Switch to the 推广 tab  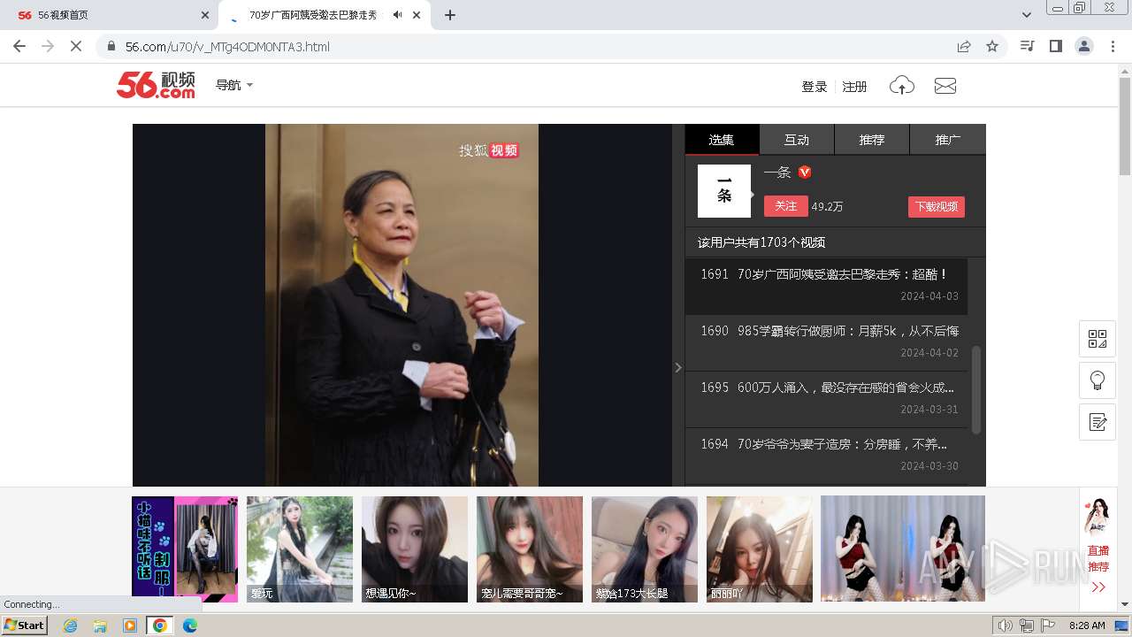click(948, 140)
